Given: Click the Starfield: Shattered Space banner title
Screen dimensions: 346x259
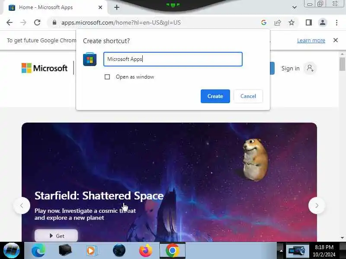Looking at the screenshot, I should [99, 196].
